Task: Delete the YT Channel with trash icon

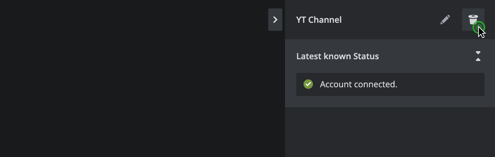Action: coord(473,20)
